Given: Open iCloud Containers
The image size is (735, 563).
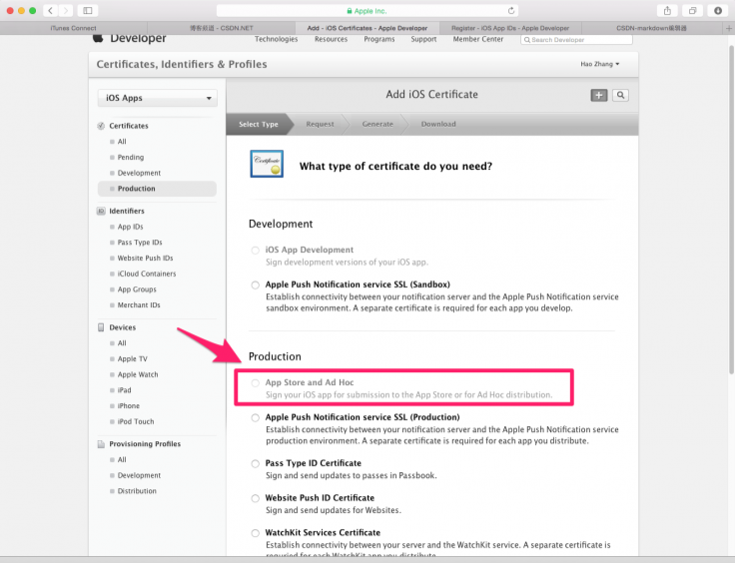Looking at the screenshot, I should click(x=147, y=274).
